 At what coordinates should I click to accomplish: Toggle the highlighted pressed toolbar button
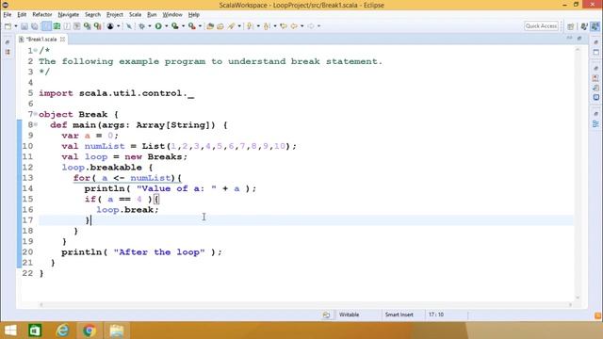(x=46, y=26)
